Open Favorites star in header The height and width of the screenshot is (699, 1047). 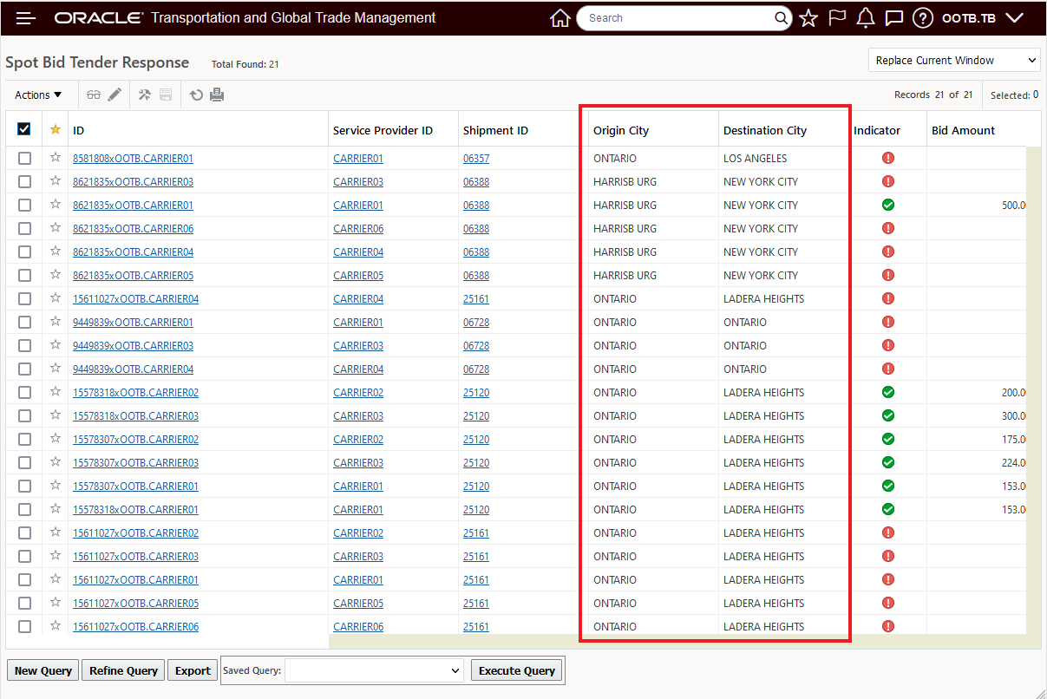click(x=808, y=18)
